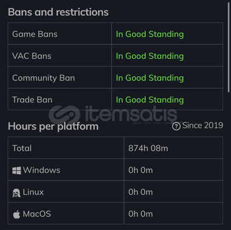231x230 pixels.
Task: Click the Windows hours 0h 0m value
Action: point(141,170)
